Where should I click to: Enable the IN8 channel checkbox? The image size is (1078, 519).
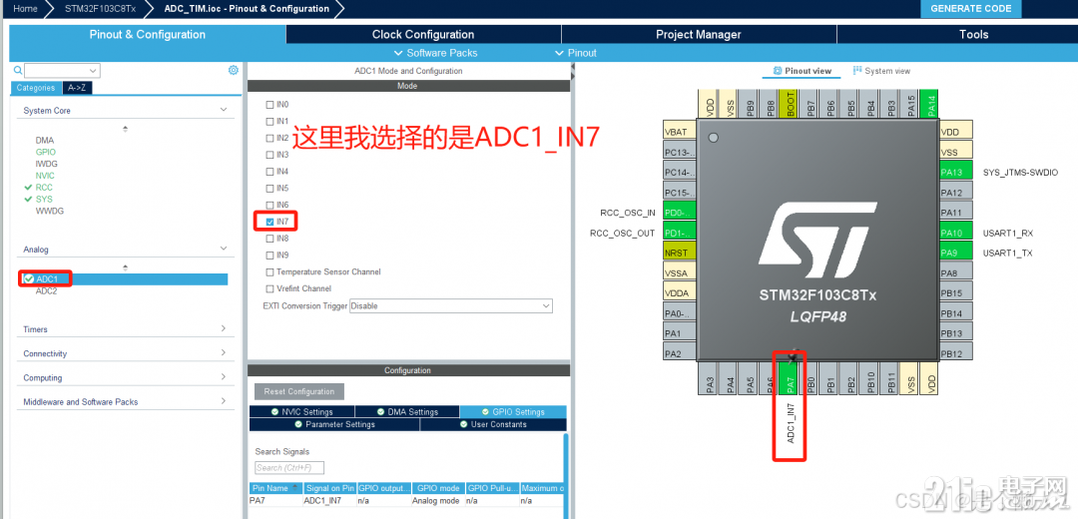click(269, 238)
